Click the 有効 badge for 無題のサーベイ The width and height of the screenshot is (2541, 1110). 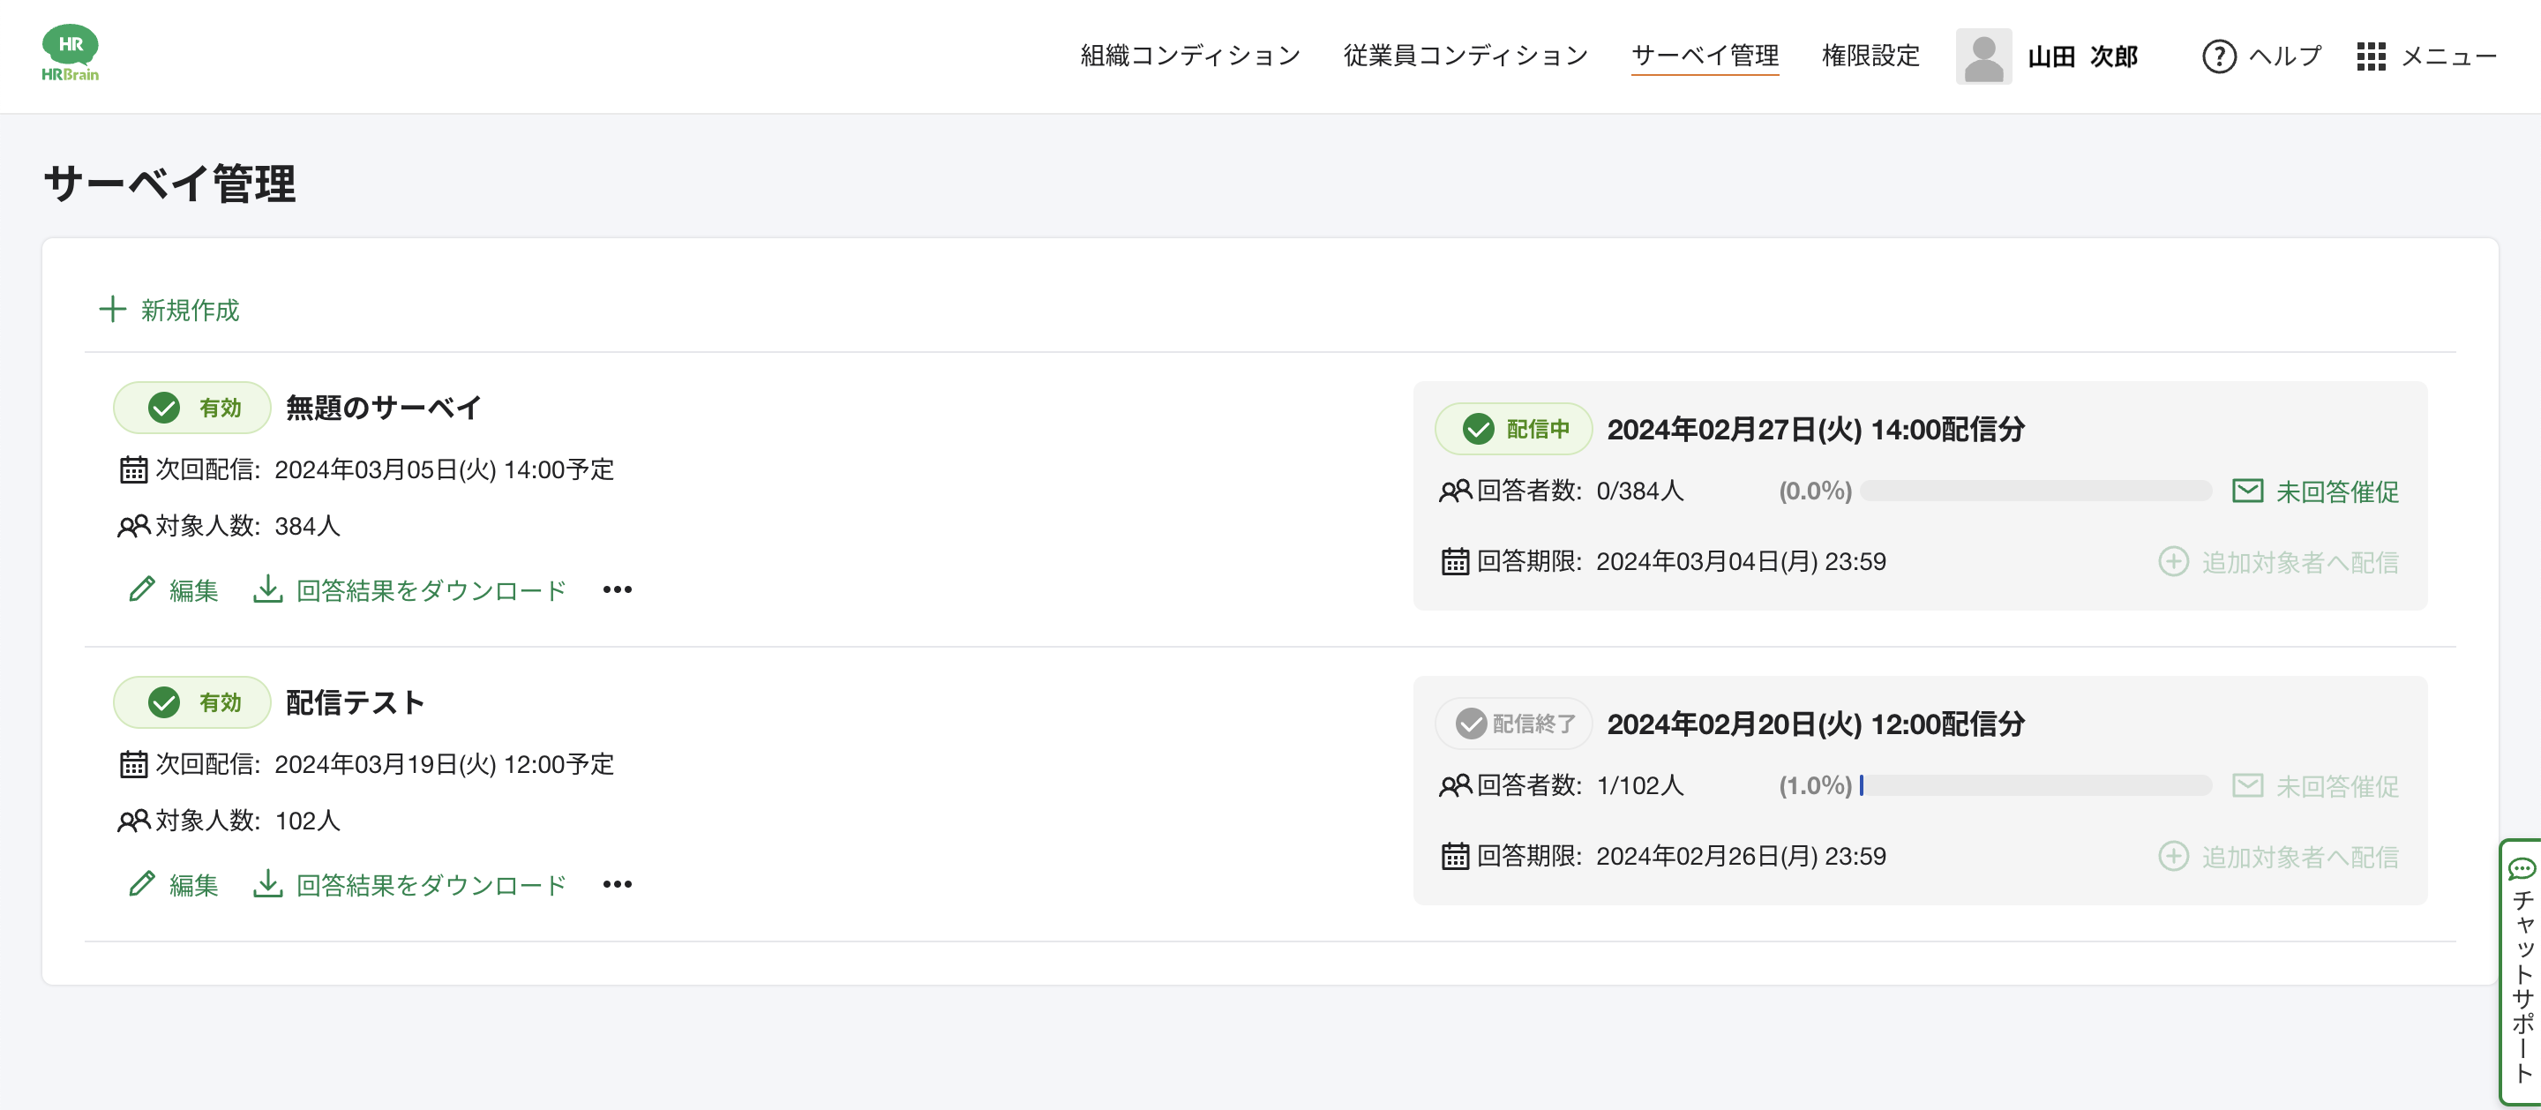(x=192, y=408)
